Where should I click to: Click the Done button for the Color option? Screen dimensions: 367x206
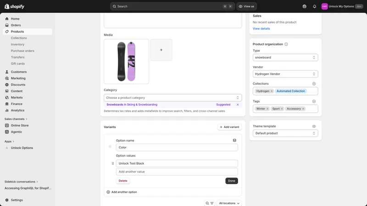232,181
